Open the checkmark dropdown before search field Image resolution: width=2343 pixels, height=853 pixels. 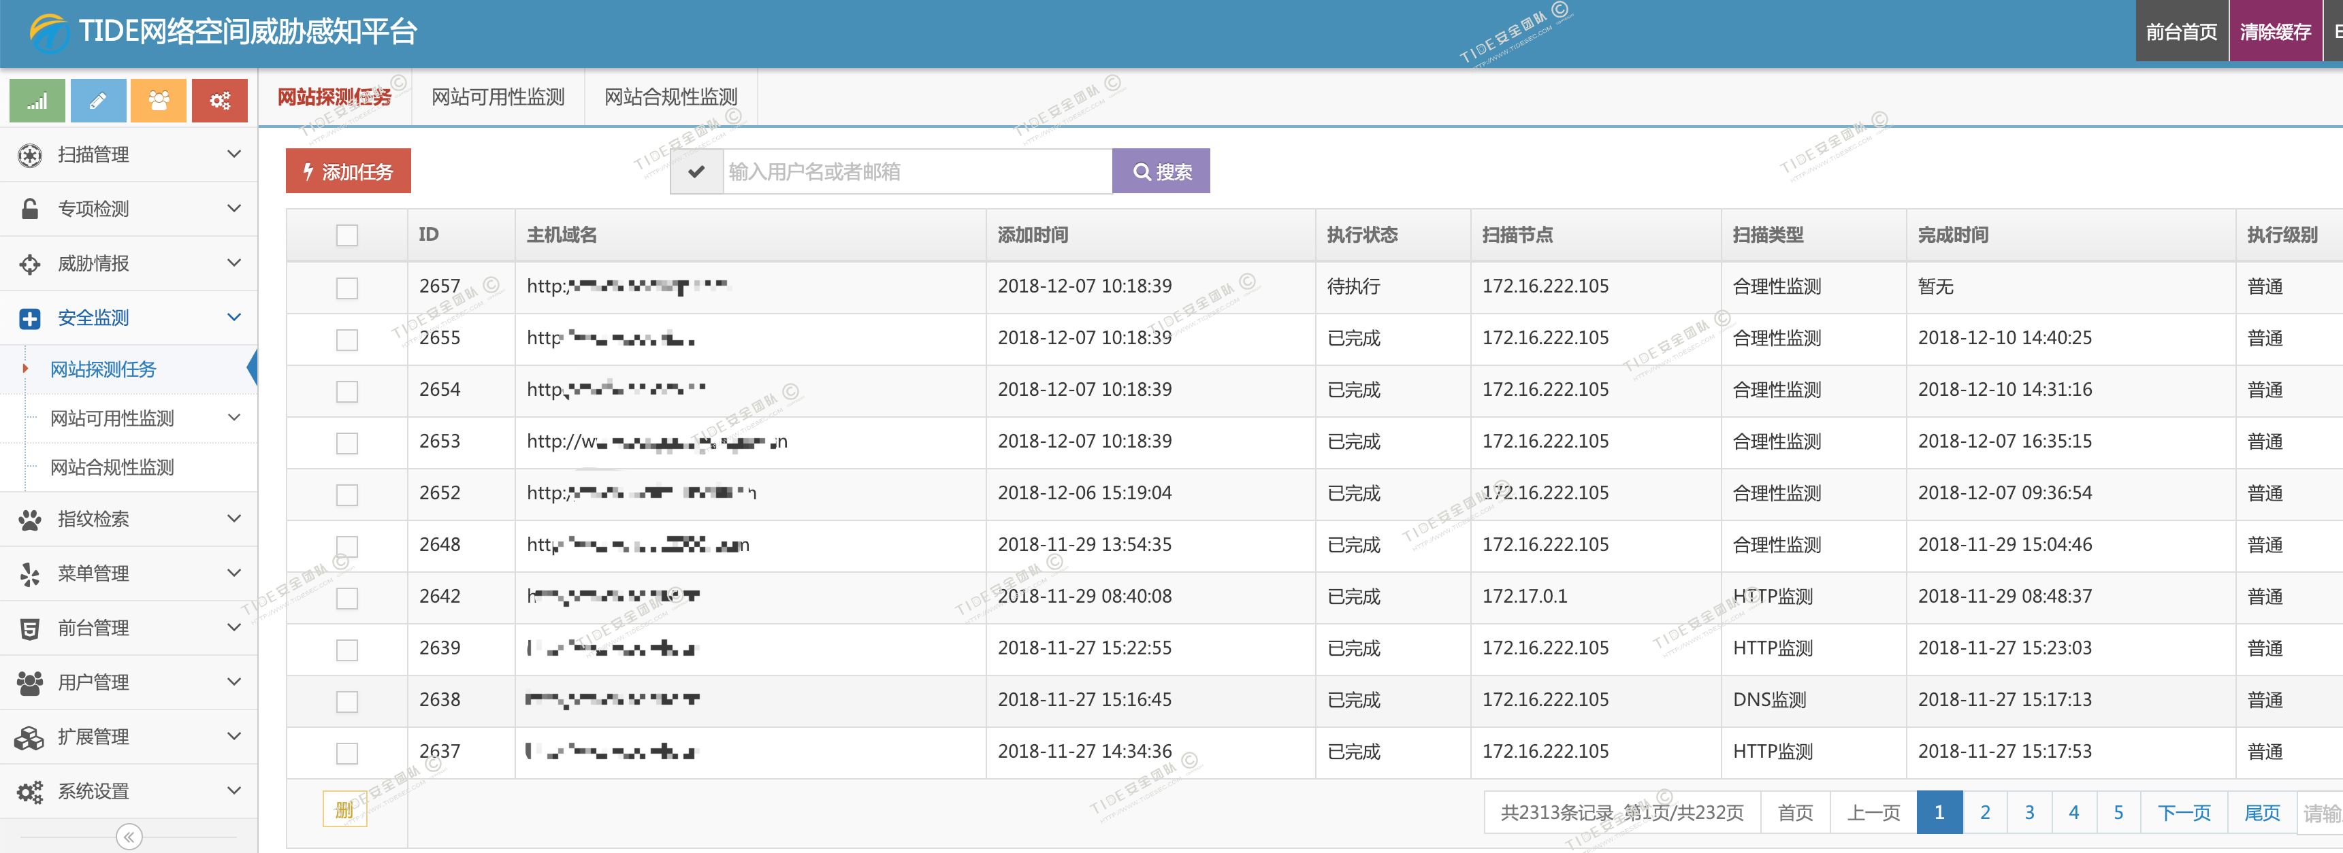click(697, 172)
